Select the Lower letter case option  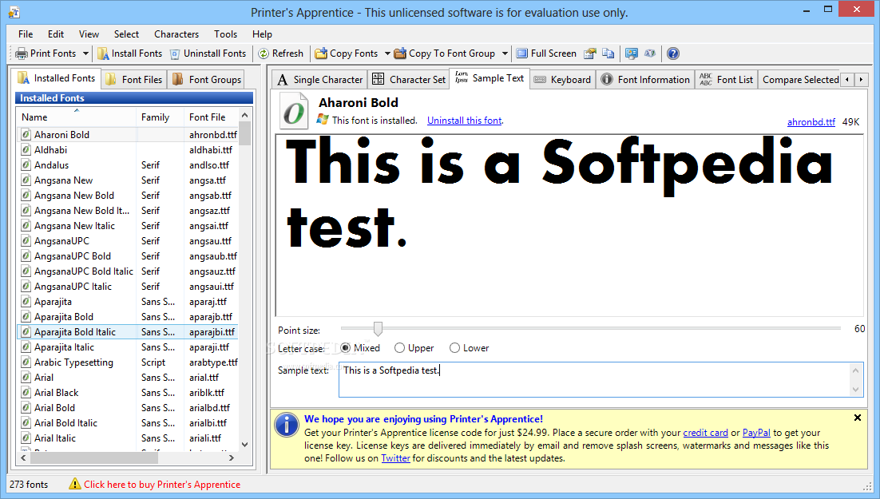click(470, 348)
